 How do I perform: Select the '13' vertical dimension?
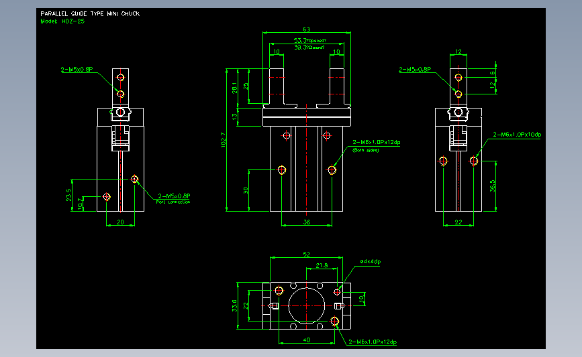click(234, 117)
